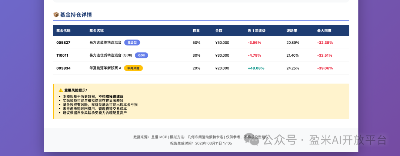Click the ¥50,000 amount cell

click(x=222, y=43)
